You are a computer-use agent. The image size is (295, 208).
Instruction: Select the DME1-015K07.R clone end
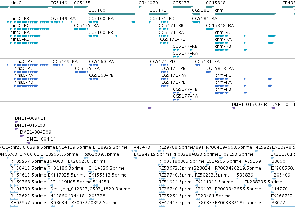click(x=234, y=108)
